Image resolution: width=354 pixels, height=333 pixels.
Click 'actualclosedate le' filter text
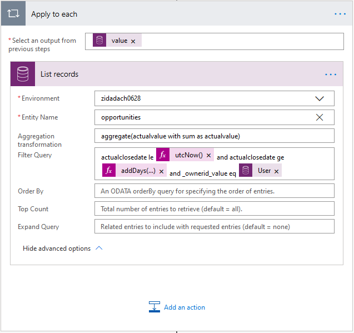pyautogui.click(x=127, y=157)
